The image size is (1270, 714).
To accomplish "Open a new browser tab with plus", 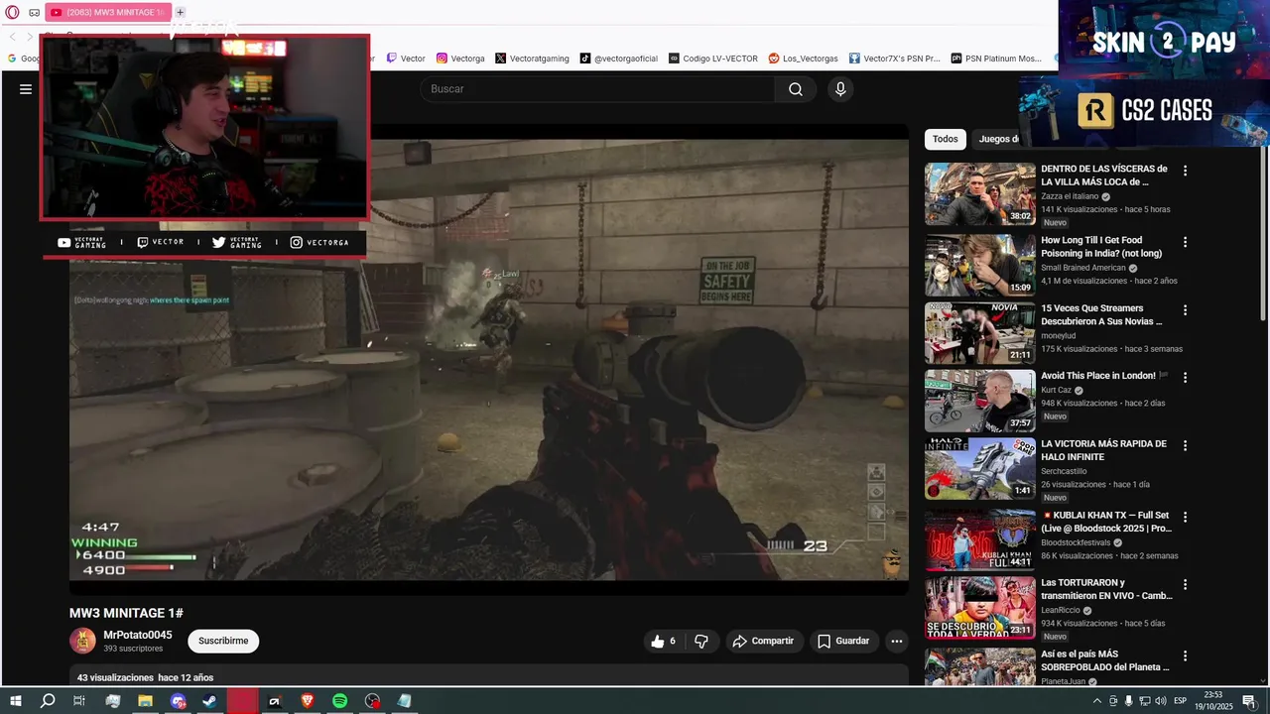I will coord(181,13).
